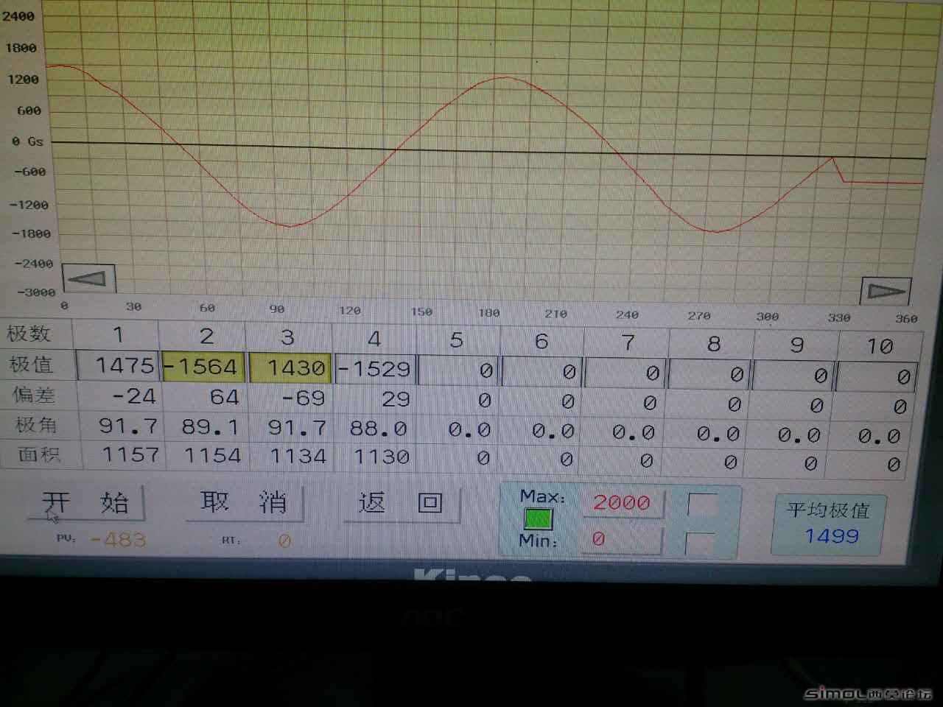Click the RT reading 0
943x707 pixels.
pos(284,541)
